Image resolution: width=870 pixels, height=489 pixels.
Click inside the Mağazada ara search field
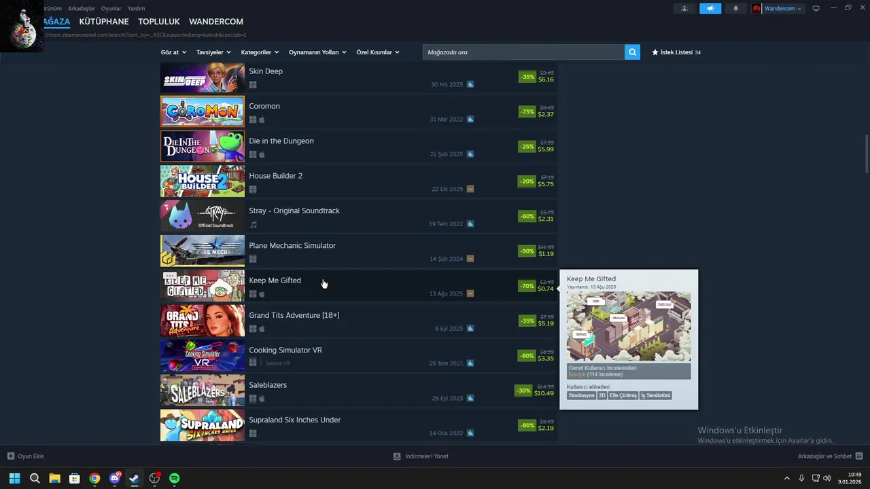click(x=523, y=52)
